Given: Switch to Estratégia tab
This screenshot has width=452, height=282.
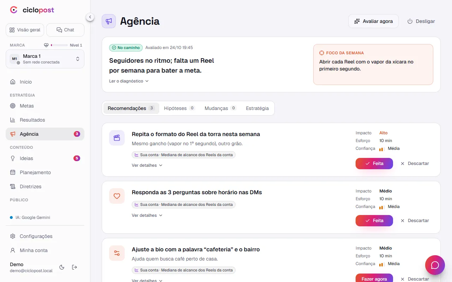Looking at the screenshot, I should [x=257, y=108].
